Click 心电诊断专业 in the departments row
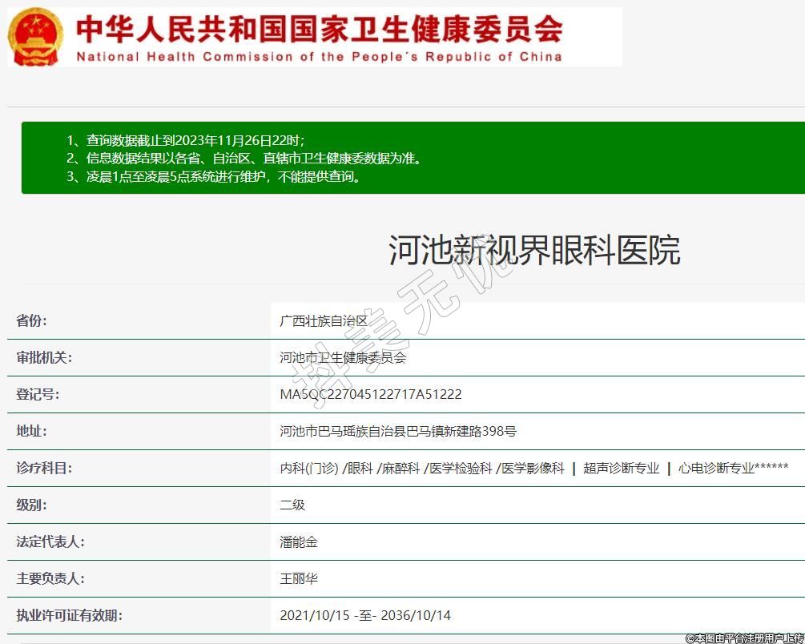 point(716,468)
